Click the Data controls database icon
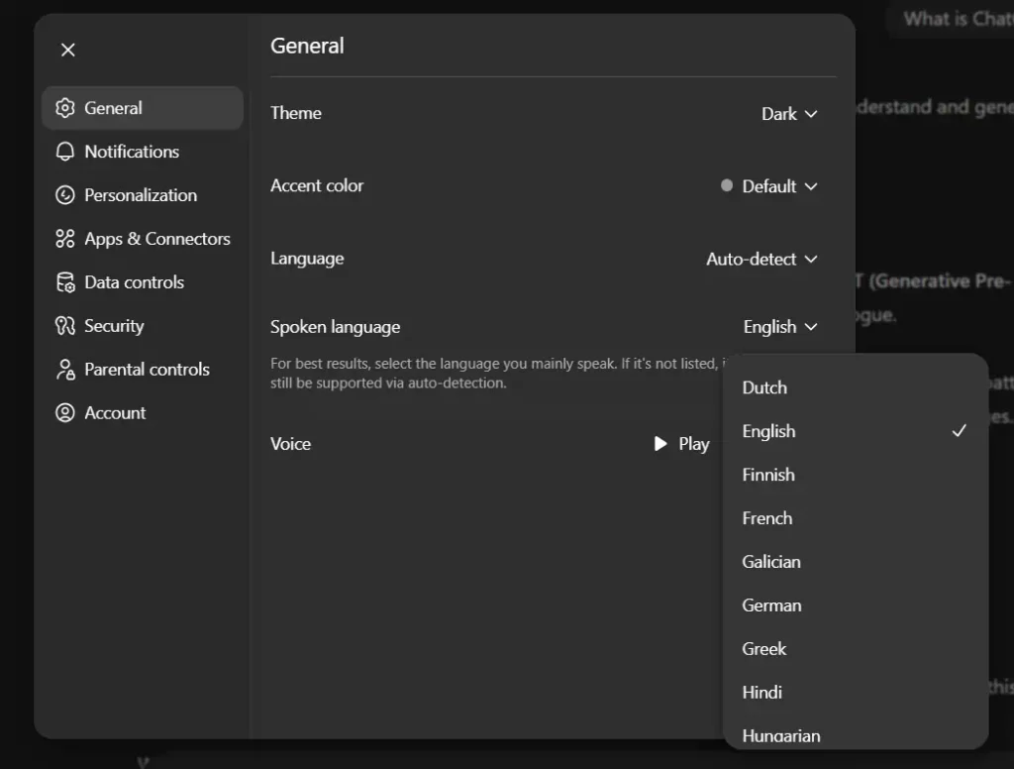This screenshot has height=769, width=1014. 65,282
